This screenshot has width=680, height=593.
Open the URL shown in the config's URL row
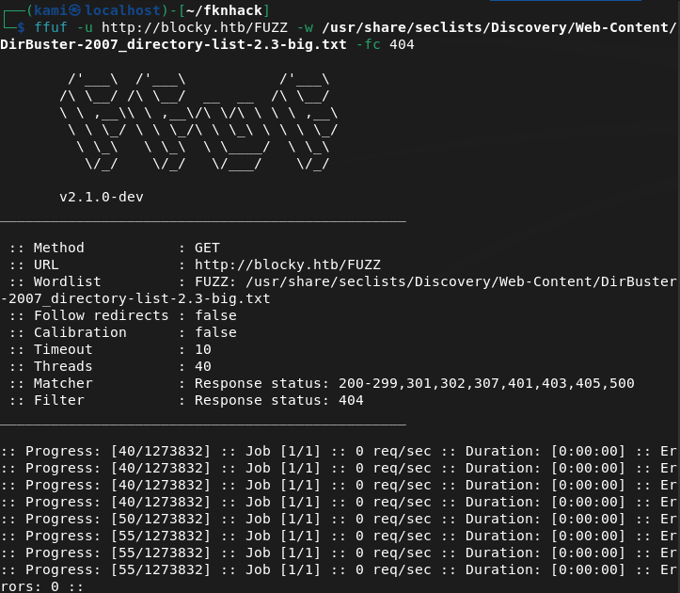tap(287, 264)
